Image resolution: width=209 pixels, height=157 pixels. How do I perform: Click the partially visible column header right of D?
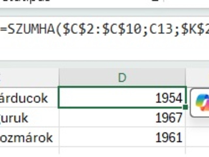[197, 78]
